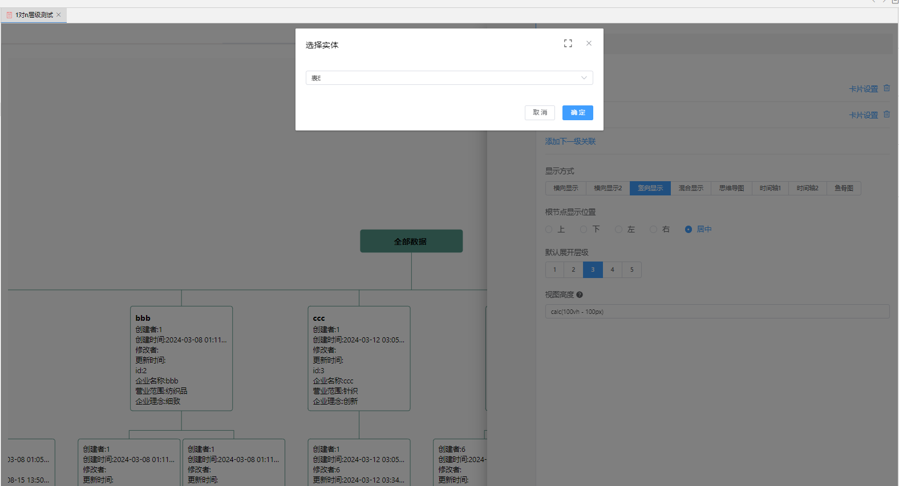Open the 表E entity dropdown
Viewport: 899px width, 486px height.
point(445,78)
